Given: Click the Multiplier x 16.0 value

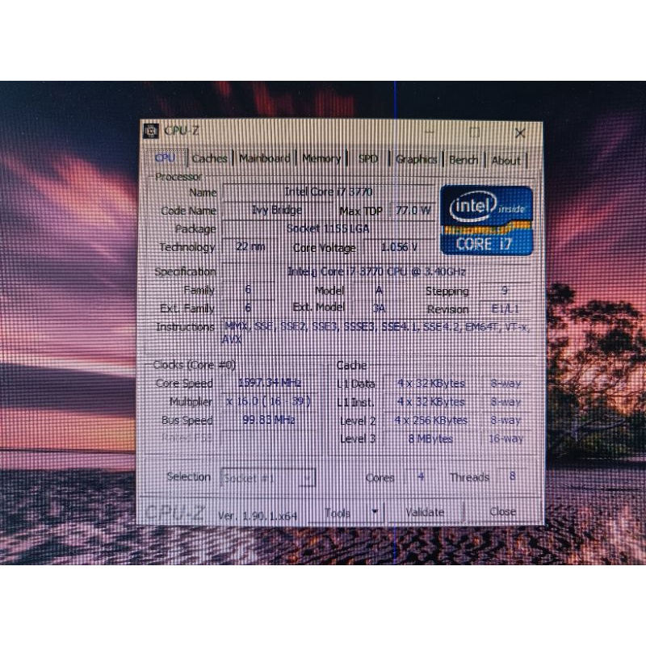Looking at the screenshot, I should tap(270, 401).
